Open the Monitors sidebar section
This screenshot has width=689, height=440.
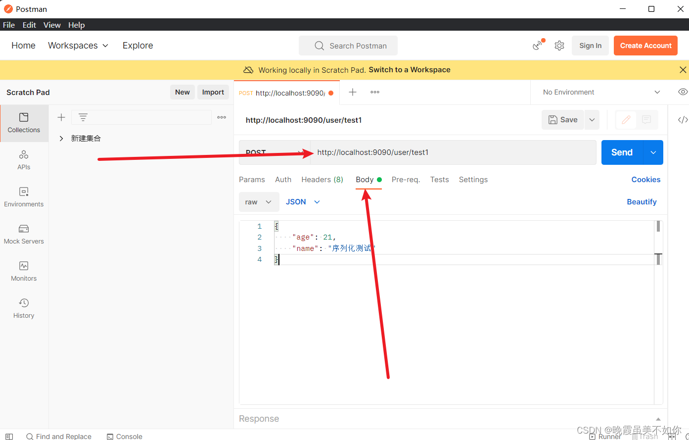tap(24, 271)
